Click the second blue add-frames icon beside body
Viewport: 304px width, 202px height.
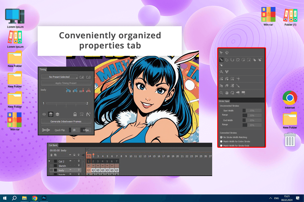coord(75,90)
